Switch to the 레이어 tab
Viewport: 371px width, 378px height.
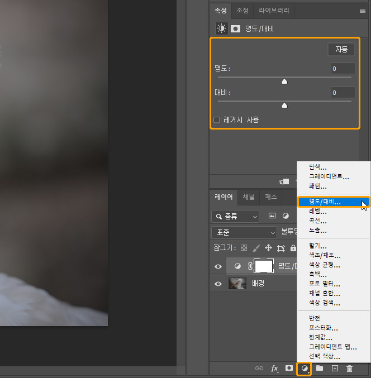223,197
